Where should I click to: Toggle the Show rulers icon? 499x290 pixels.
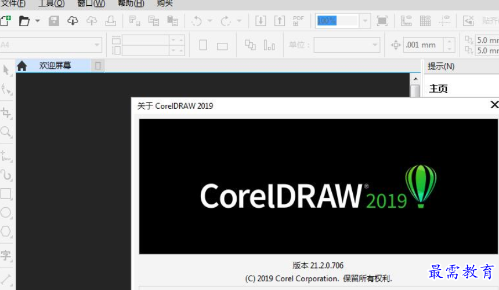(406, 21)
